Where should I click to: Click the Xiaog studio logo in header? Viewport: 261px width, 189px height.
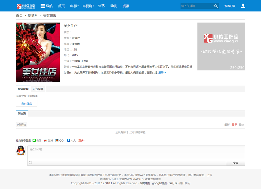(x=26, y=6)
